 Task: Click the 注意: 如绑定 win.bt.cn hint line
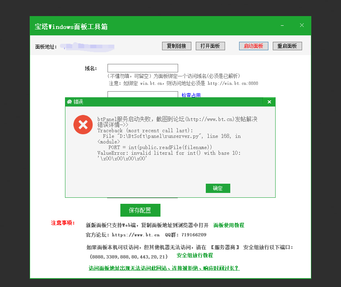point(183,83)
